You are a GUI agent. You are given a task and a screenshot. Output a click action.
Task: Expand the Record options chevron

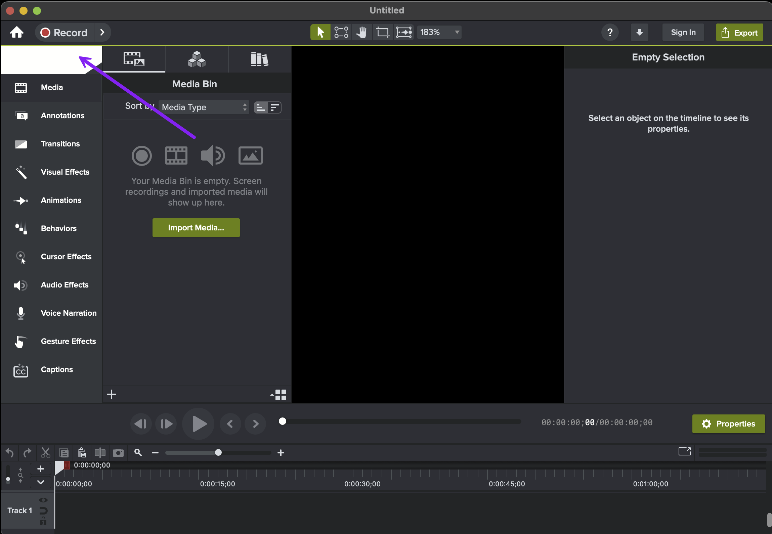(x=102, y=32)
